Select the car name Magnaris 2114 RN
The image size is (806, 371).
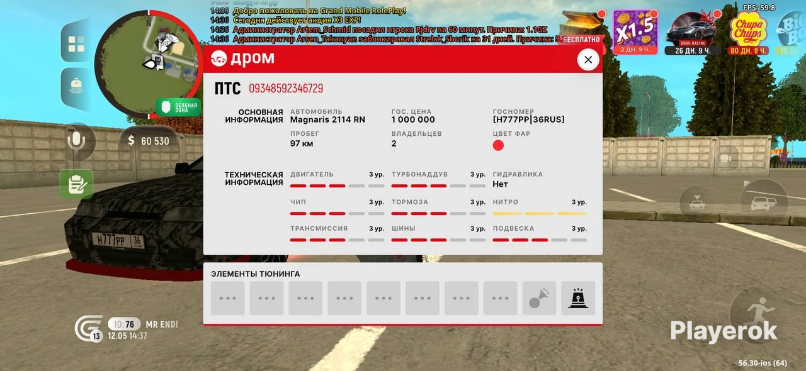click(x=327, y=119)
